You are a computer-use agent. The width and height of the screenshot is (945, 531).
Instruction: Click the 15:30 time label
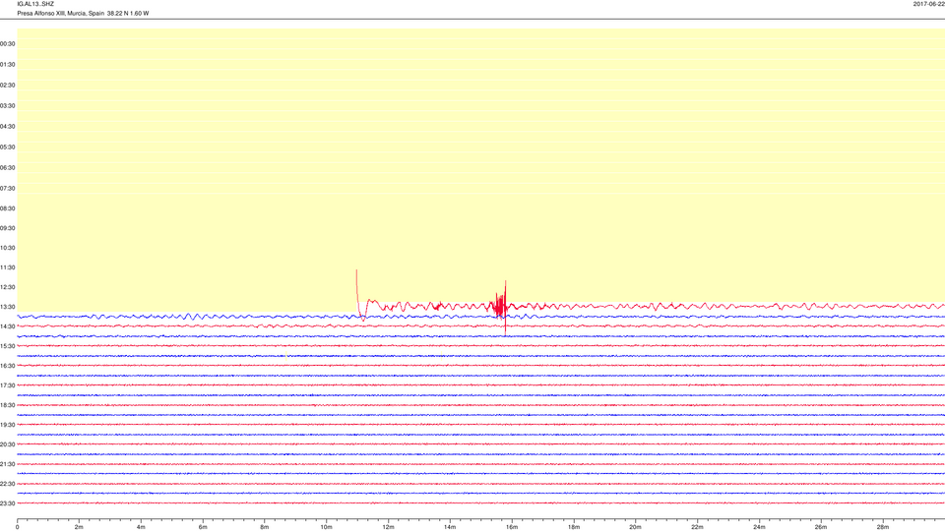[8, 346]
